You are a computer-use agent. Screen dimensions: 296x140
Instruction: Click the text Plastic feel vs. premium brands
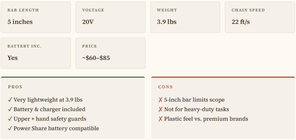click(x=206, y=119)
